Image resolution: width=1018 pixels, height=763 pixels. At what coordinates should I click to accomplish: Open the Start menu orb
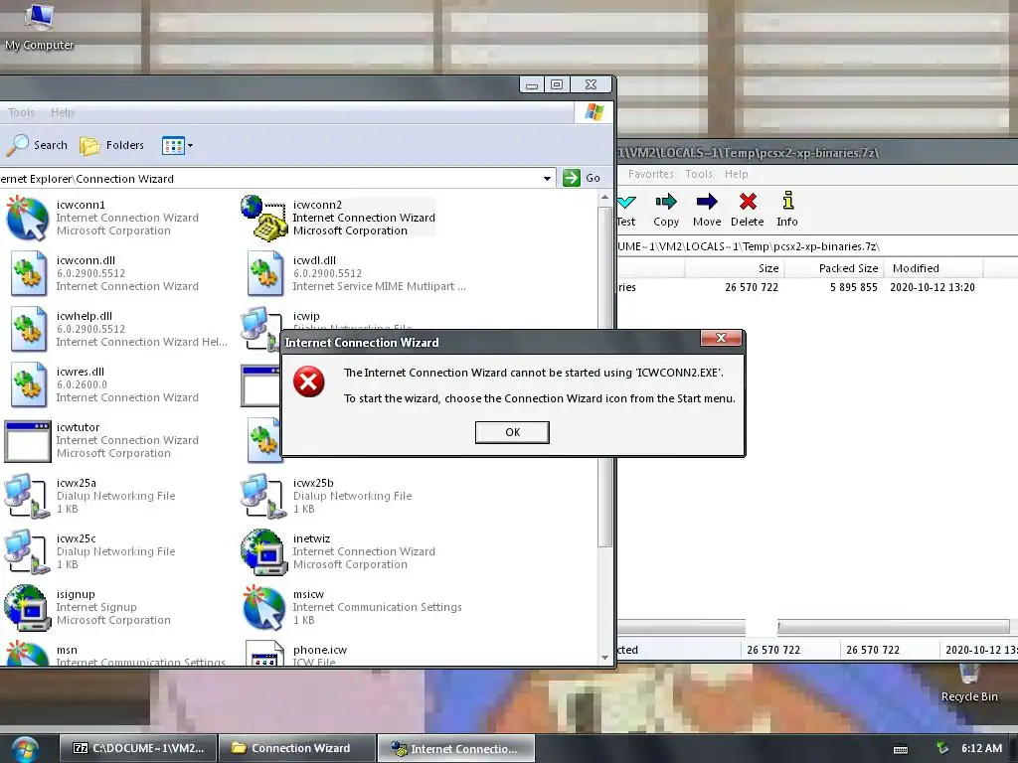25,749
